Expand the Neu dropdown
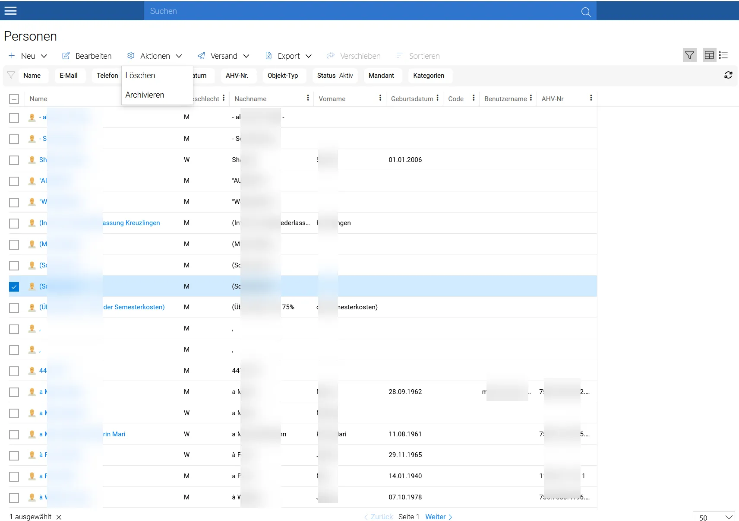This screenshot has height=521, width=739. (x=28, y=56)
